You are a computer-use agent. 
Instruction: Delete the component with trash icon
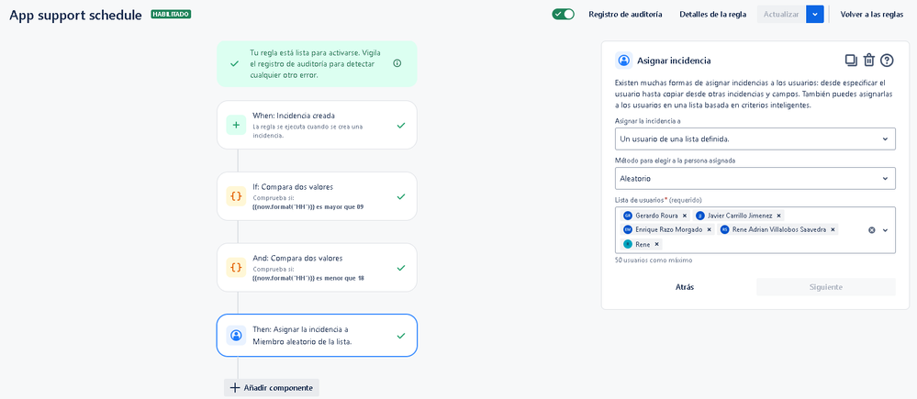(869, 60)
